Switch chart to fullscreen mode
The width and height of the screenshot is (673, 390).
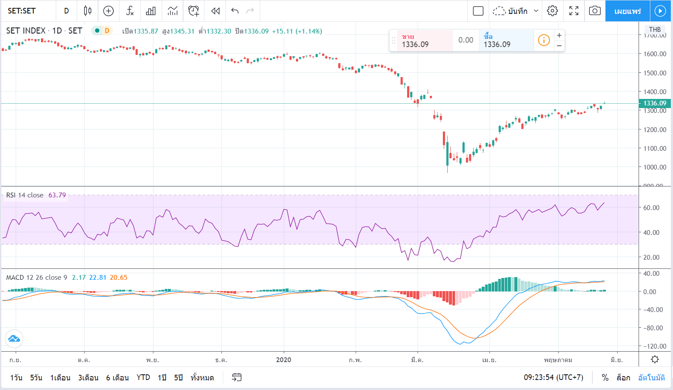click(x=574, y=11)
